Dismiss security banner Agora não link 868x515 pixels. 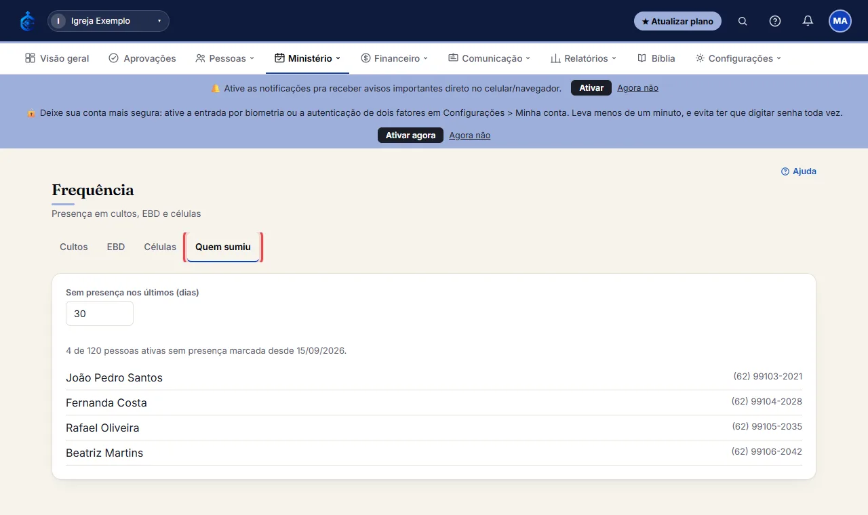469,136
